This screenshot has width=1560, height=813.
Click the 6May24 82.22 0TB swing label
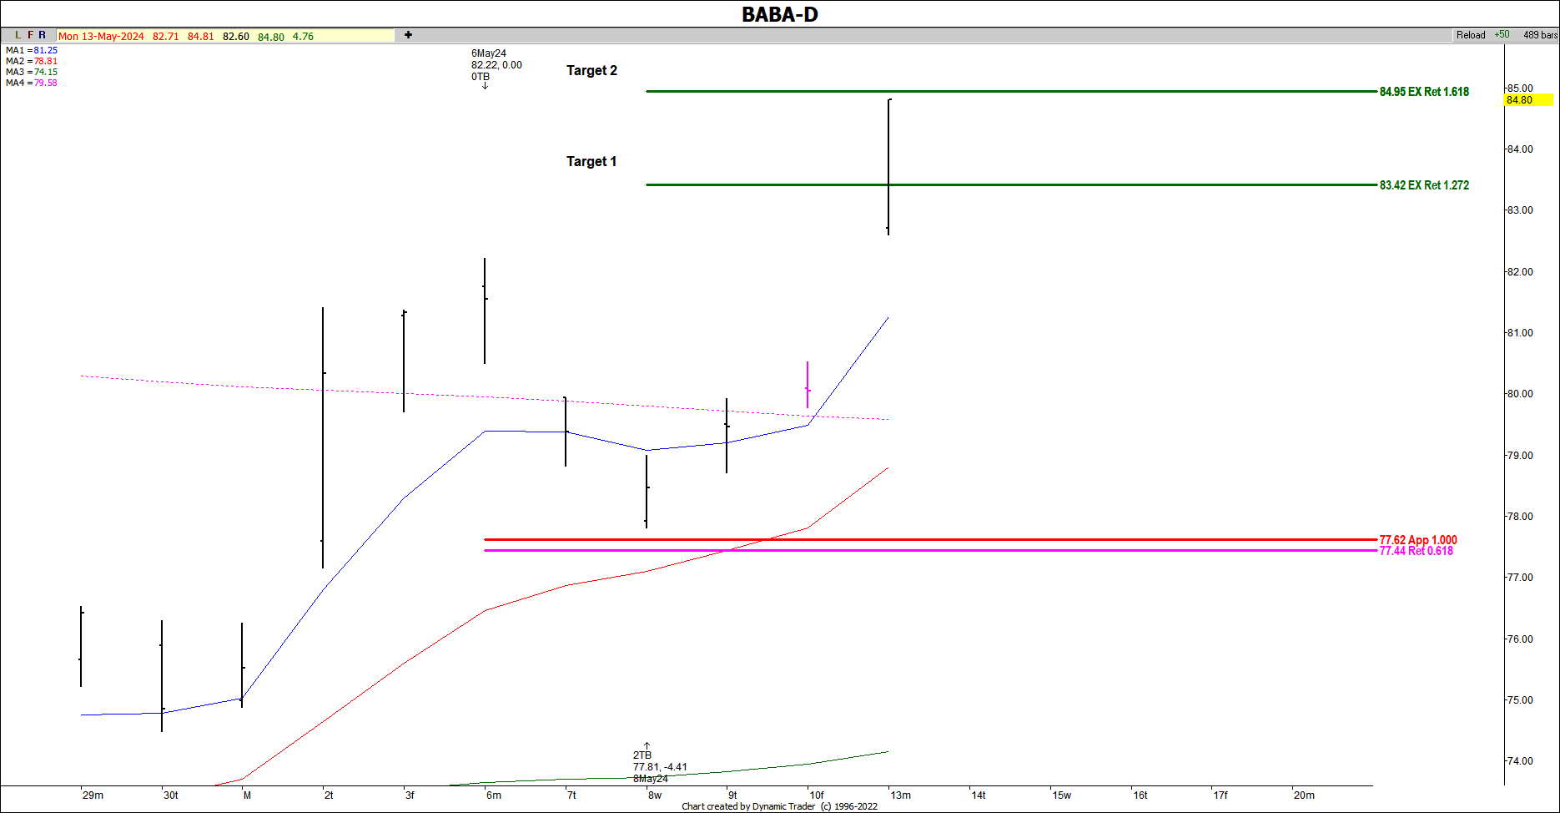(x=496, y=65)
